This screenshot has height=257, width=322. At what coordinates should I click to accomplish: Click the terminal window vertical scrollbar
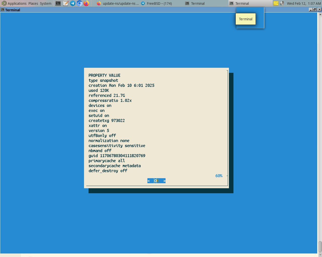click(320, 133)
